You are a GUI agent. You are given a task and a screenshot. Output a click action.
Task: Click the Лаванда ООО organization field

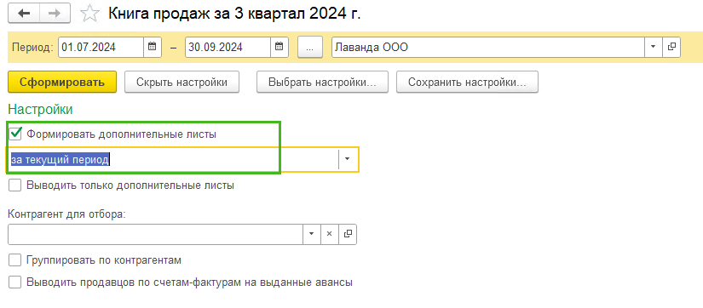(487, 47)
